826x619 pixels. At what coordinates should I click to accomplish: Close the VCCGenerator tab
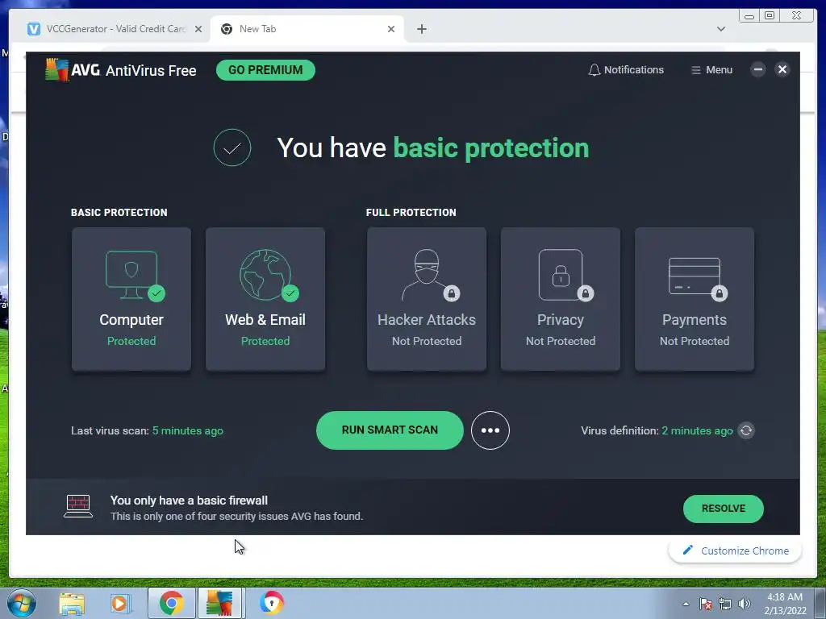pos(198,29)
